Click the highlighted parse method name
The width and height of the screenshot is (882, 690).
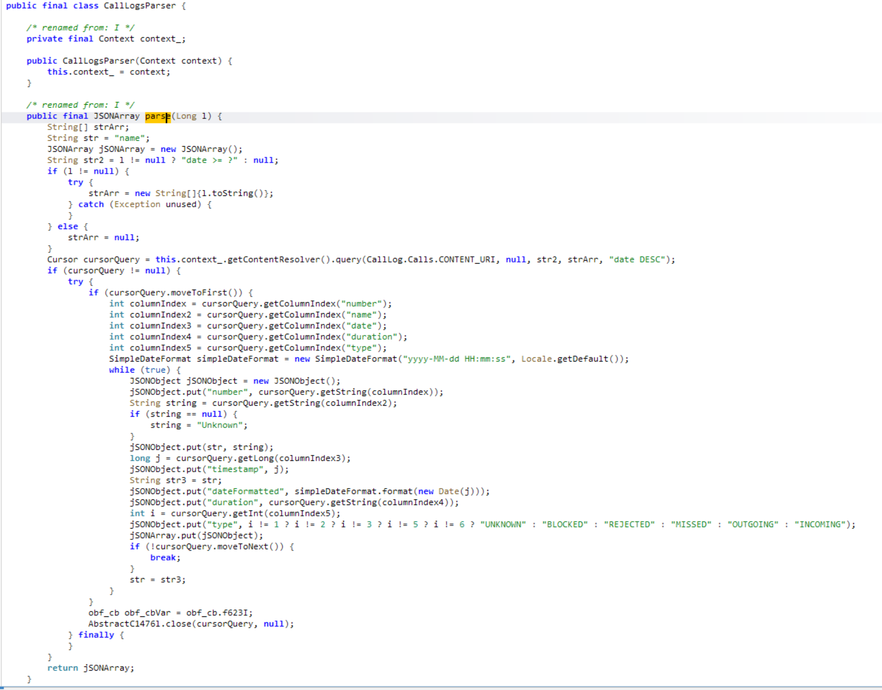tap(157, 116)
